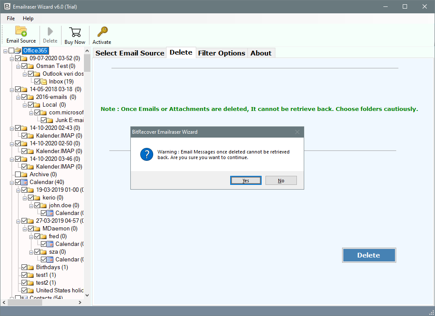The width and height of the screenshot is (435, 316).
Task: Uncheck the Birthdays (1) checkbox
Action: point(24,267)
